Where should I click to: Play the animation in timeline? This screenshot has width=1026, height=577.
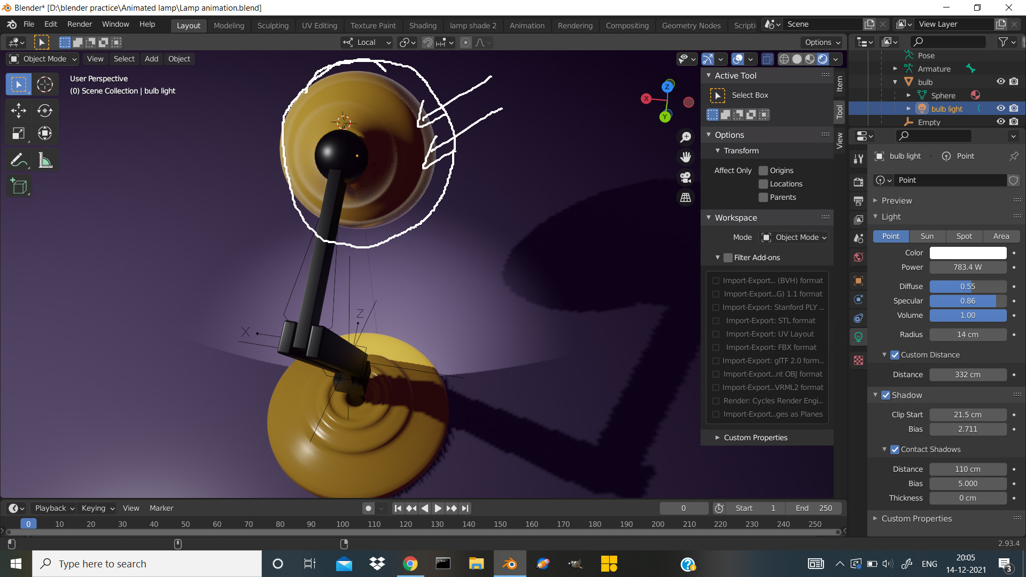click(x=438, y=508)
